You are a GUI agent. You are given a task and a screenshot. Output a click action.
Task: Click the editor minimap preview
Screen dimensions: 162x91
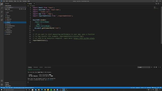point(156,8)
